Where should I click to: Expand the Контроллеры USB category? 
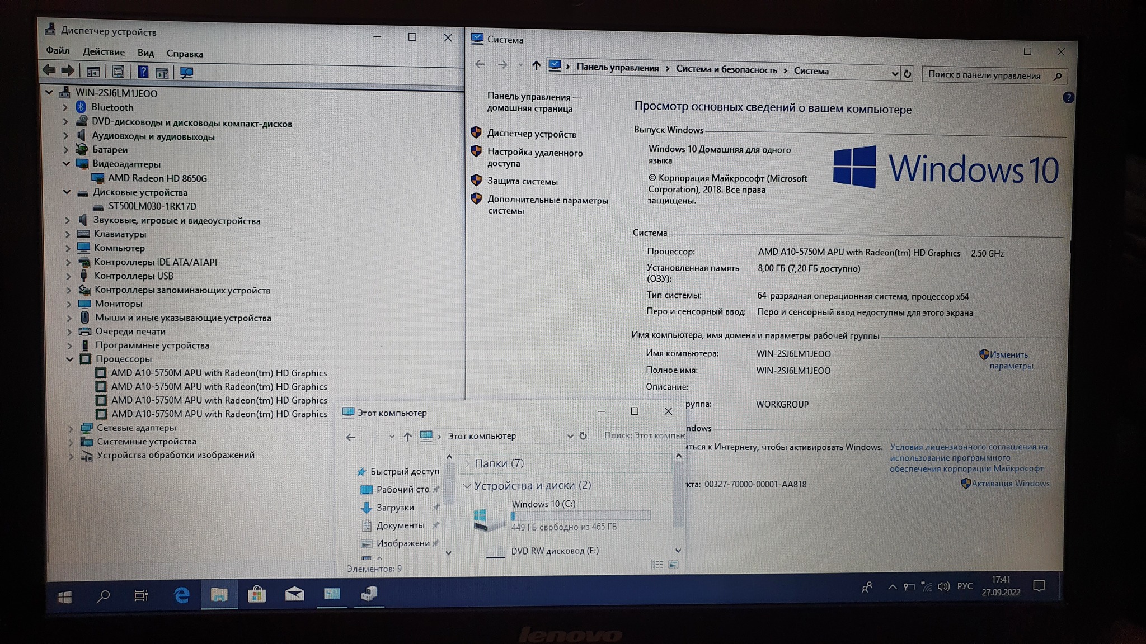click(68, 276)
